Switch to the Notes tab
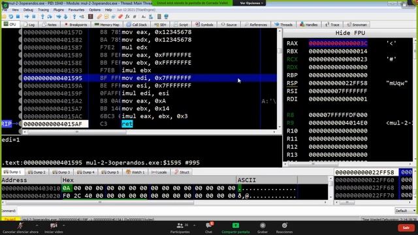Screen dimensions: 418x235 (50, 25)
